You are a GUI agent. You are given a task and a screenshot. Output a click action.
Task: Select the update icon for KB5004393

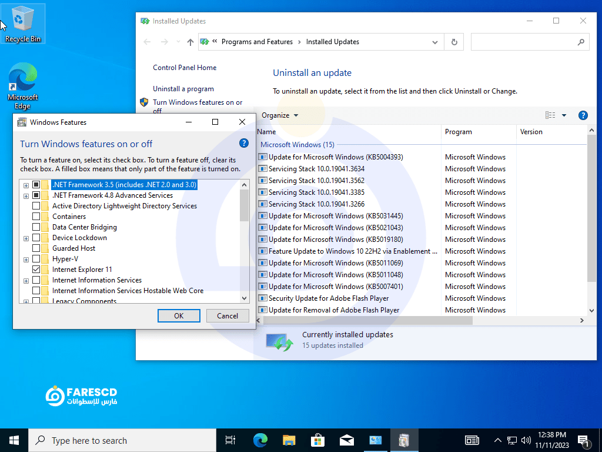point(263,157)
